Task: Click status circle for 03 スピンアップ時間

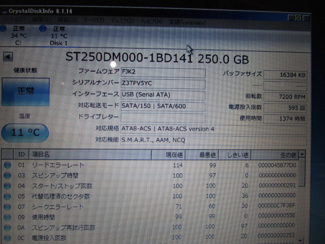Action: click(x=8, y=175)
